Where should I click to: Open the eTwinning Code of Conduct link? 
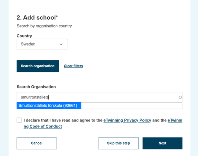pos(43,126)
